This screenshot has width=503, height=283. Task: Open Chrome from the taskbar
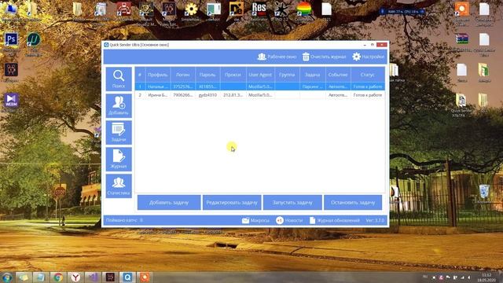point(58,277)
